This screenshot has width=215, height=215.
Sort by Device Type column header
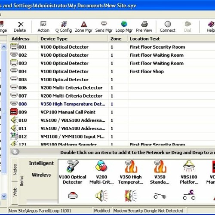coord(73,39)
